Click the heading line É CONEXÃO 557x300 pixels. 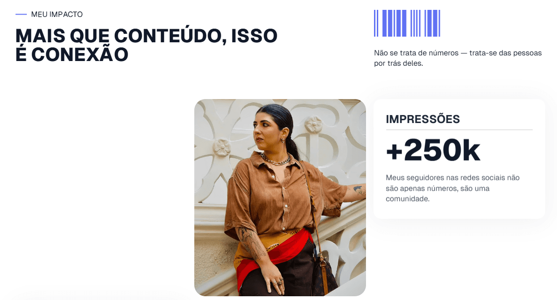point(72,54)
